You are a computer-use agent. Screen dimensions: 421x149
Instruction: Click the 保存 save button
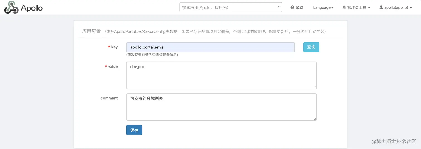134,130
